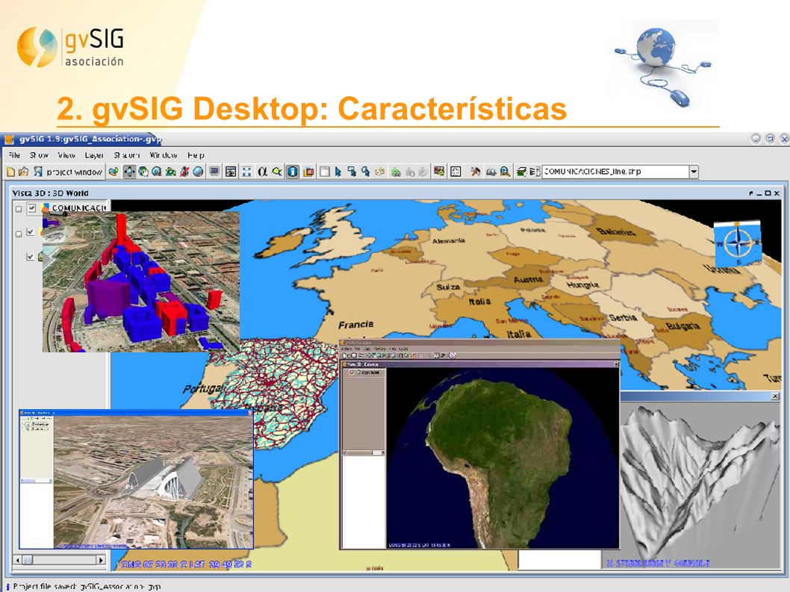The height and width of the screenshot is (592, 790).
Task: Click the gvSIG asociación logo
Action: click(x=70, y=47)
